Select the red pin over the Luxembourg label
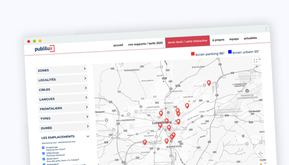 coord(166,121)
